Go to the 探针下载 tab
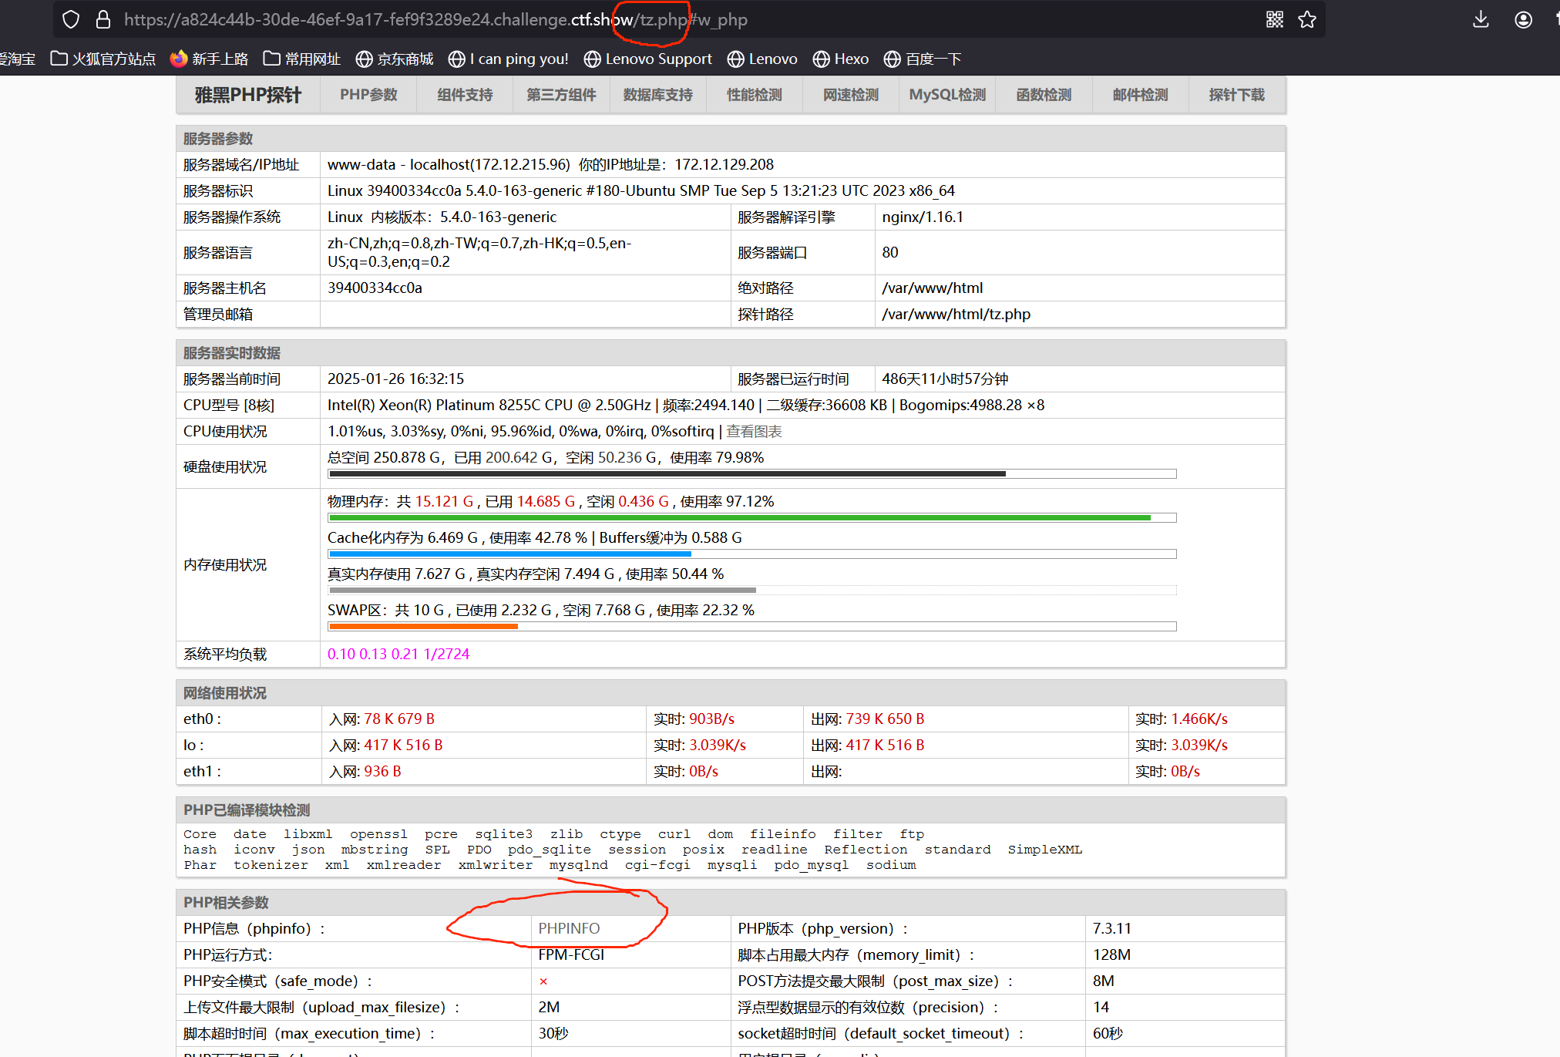This screenshot has width=1560, height=1057. (x=1236, y=95)
